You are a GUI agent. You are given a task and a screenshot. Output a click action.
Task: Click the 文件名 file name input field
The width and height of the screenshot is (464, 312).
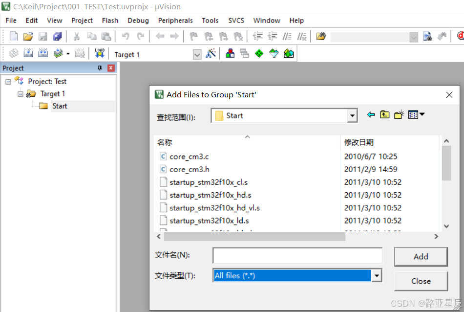[297, 256]
